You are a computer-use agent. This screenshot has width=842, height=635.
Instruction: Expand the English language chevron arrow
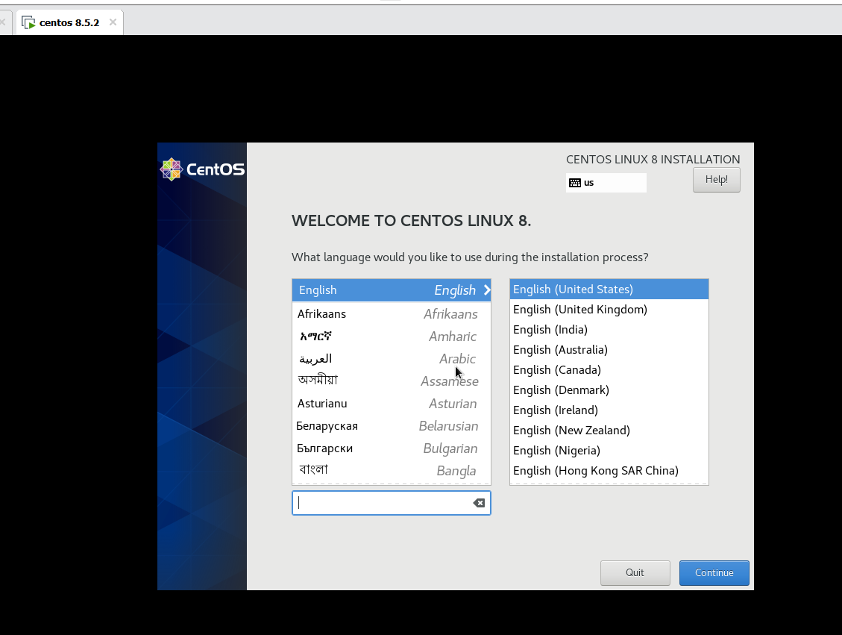(487, 290)
